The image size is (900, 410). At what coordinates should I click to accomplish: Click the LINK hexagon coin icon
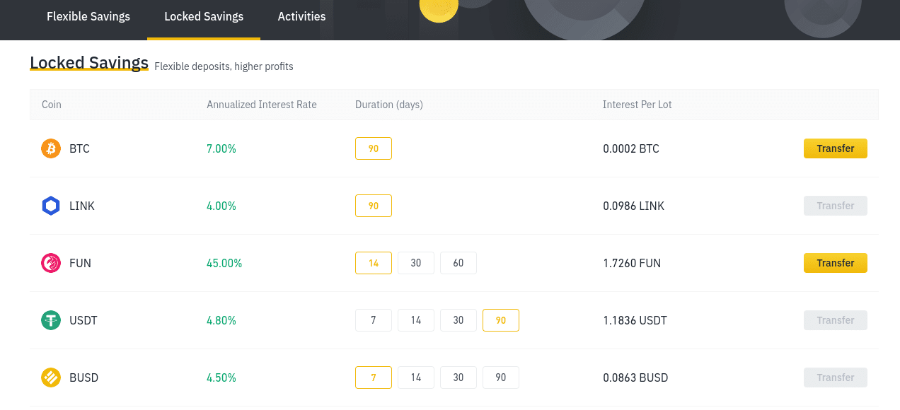tap(51, 206)
